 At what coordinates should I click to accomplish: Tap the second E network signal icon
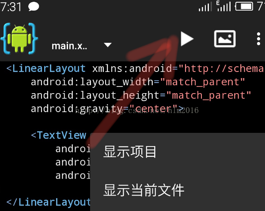coord(224,6)
